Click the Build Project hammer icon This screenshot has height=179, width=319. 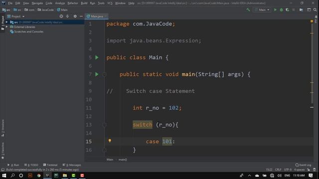(x=248, y=10)
